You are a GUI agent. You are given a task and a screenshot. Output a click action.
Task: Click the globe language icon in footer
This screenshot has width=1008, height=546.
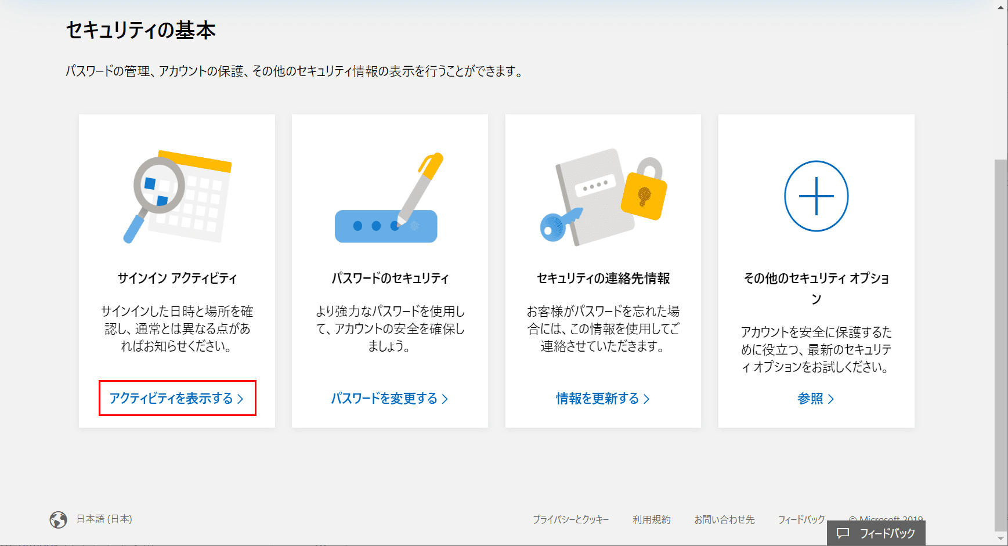pyautogui.click(x=58, y=519)
